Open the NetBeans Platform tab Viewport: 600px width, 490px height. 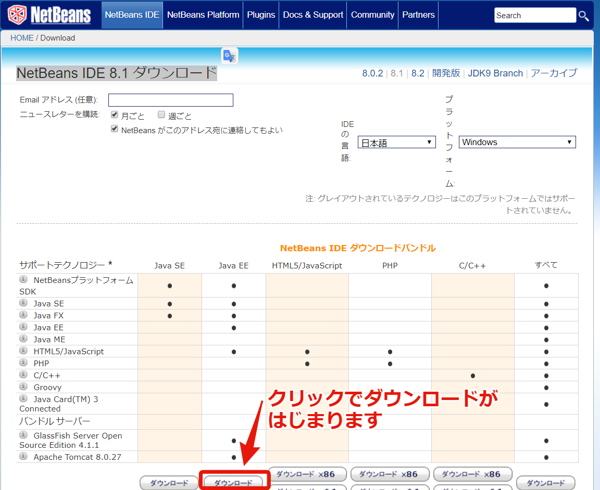203,15
